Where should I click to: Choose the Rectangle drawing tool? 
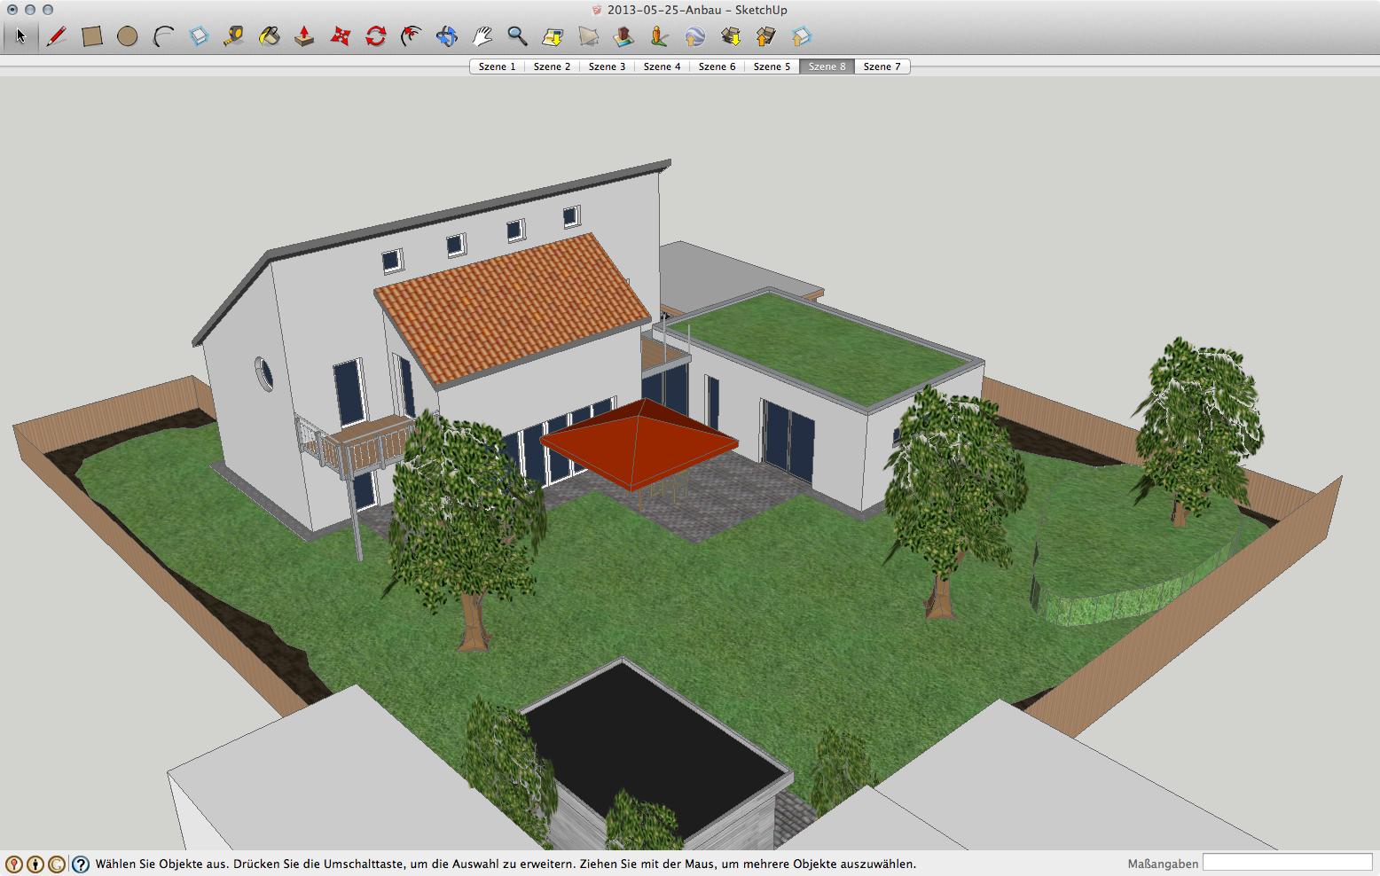[92, 36]
